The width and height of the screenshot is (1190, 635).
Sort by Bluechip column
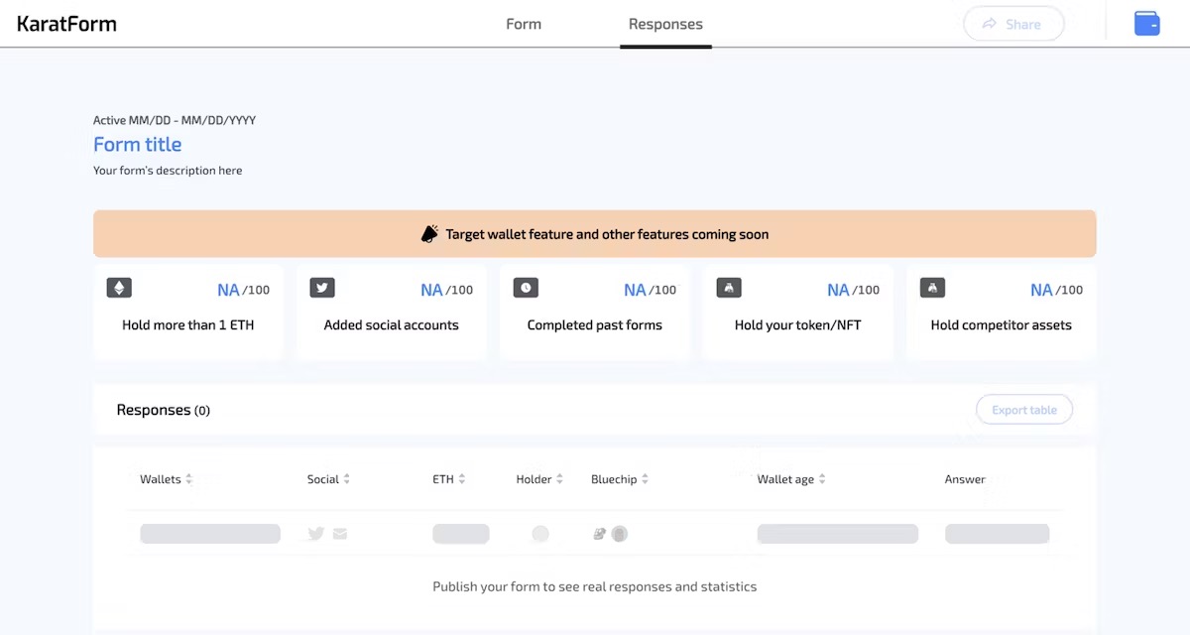click(620, 479)
